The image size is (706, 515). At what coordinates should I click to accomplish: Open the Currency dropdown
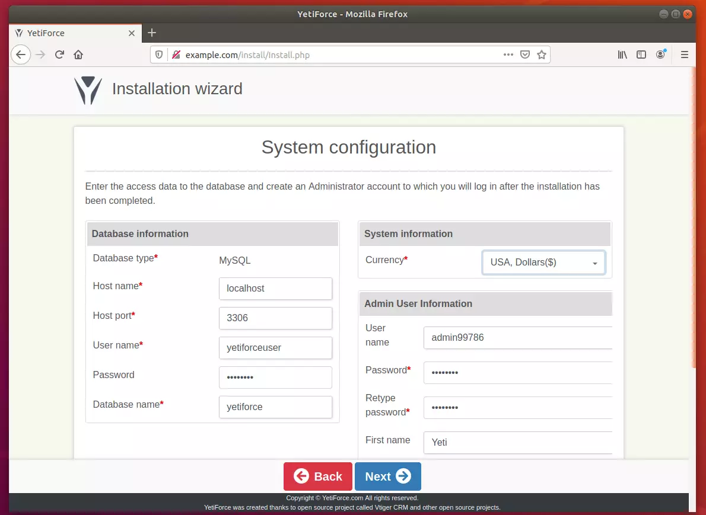[x=543, y=262]
